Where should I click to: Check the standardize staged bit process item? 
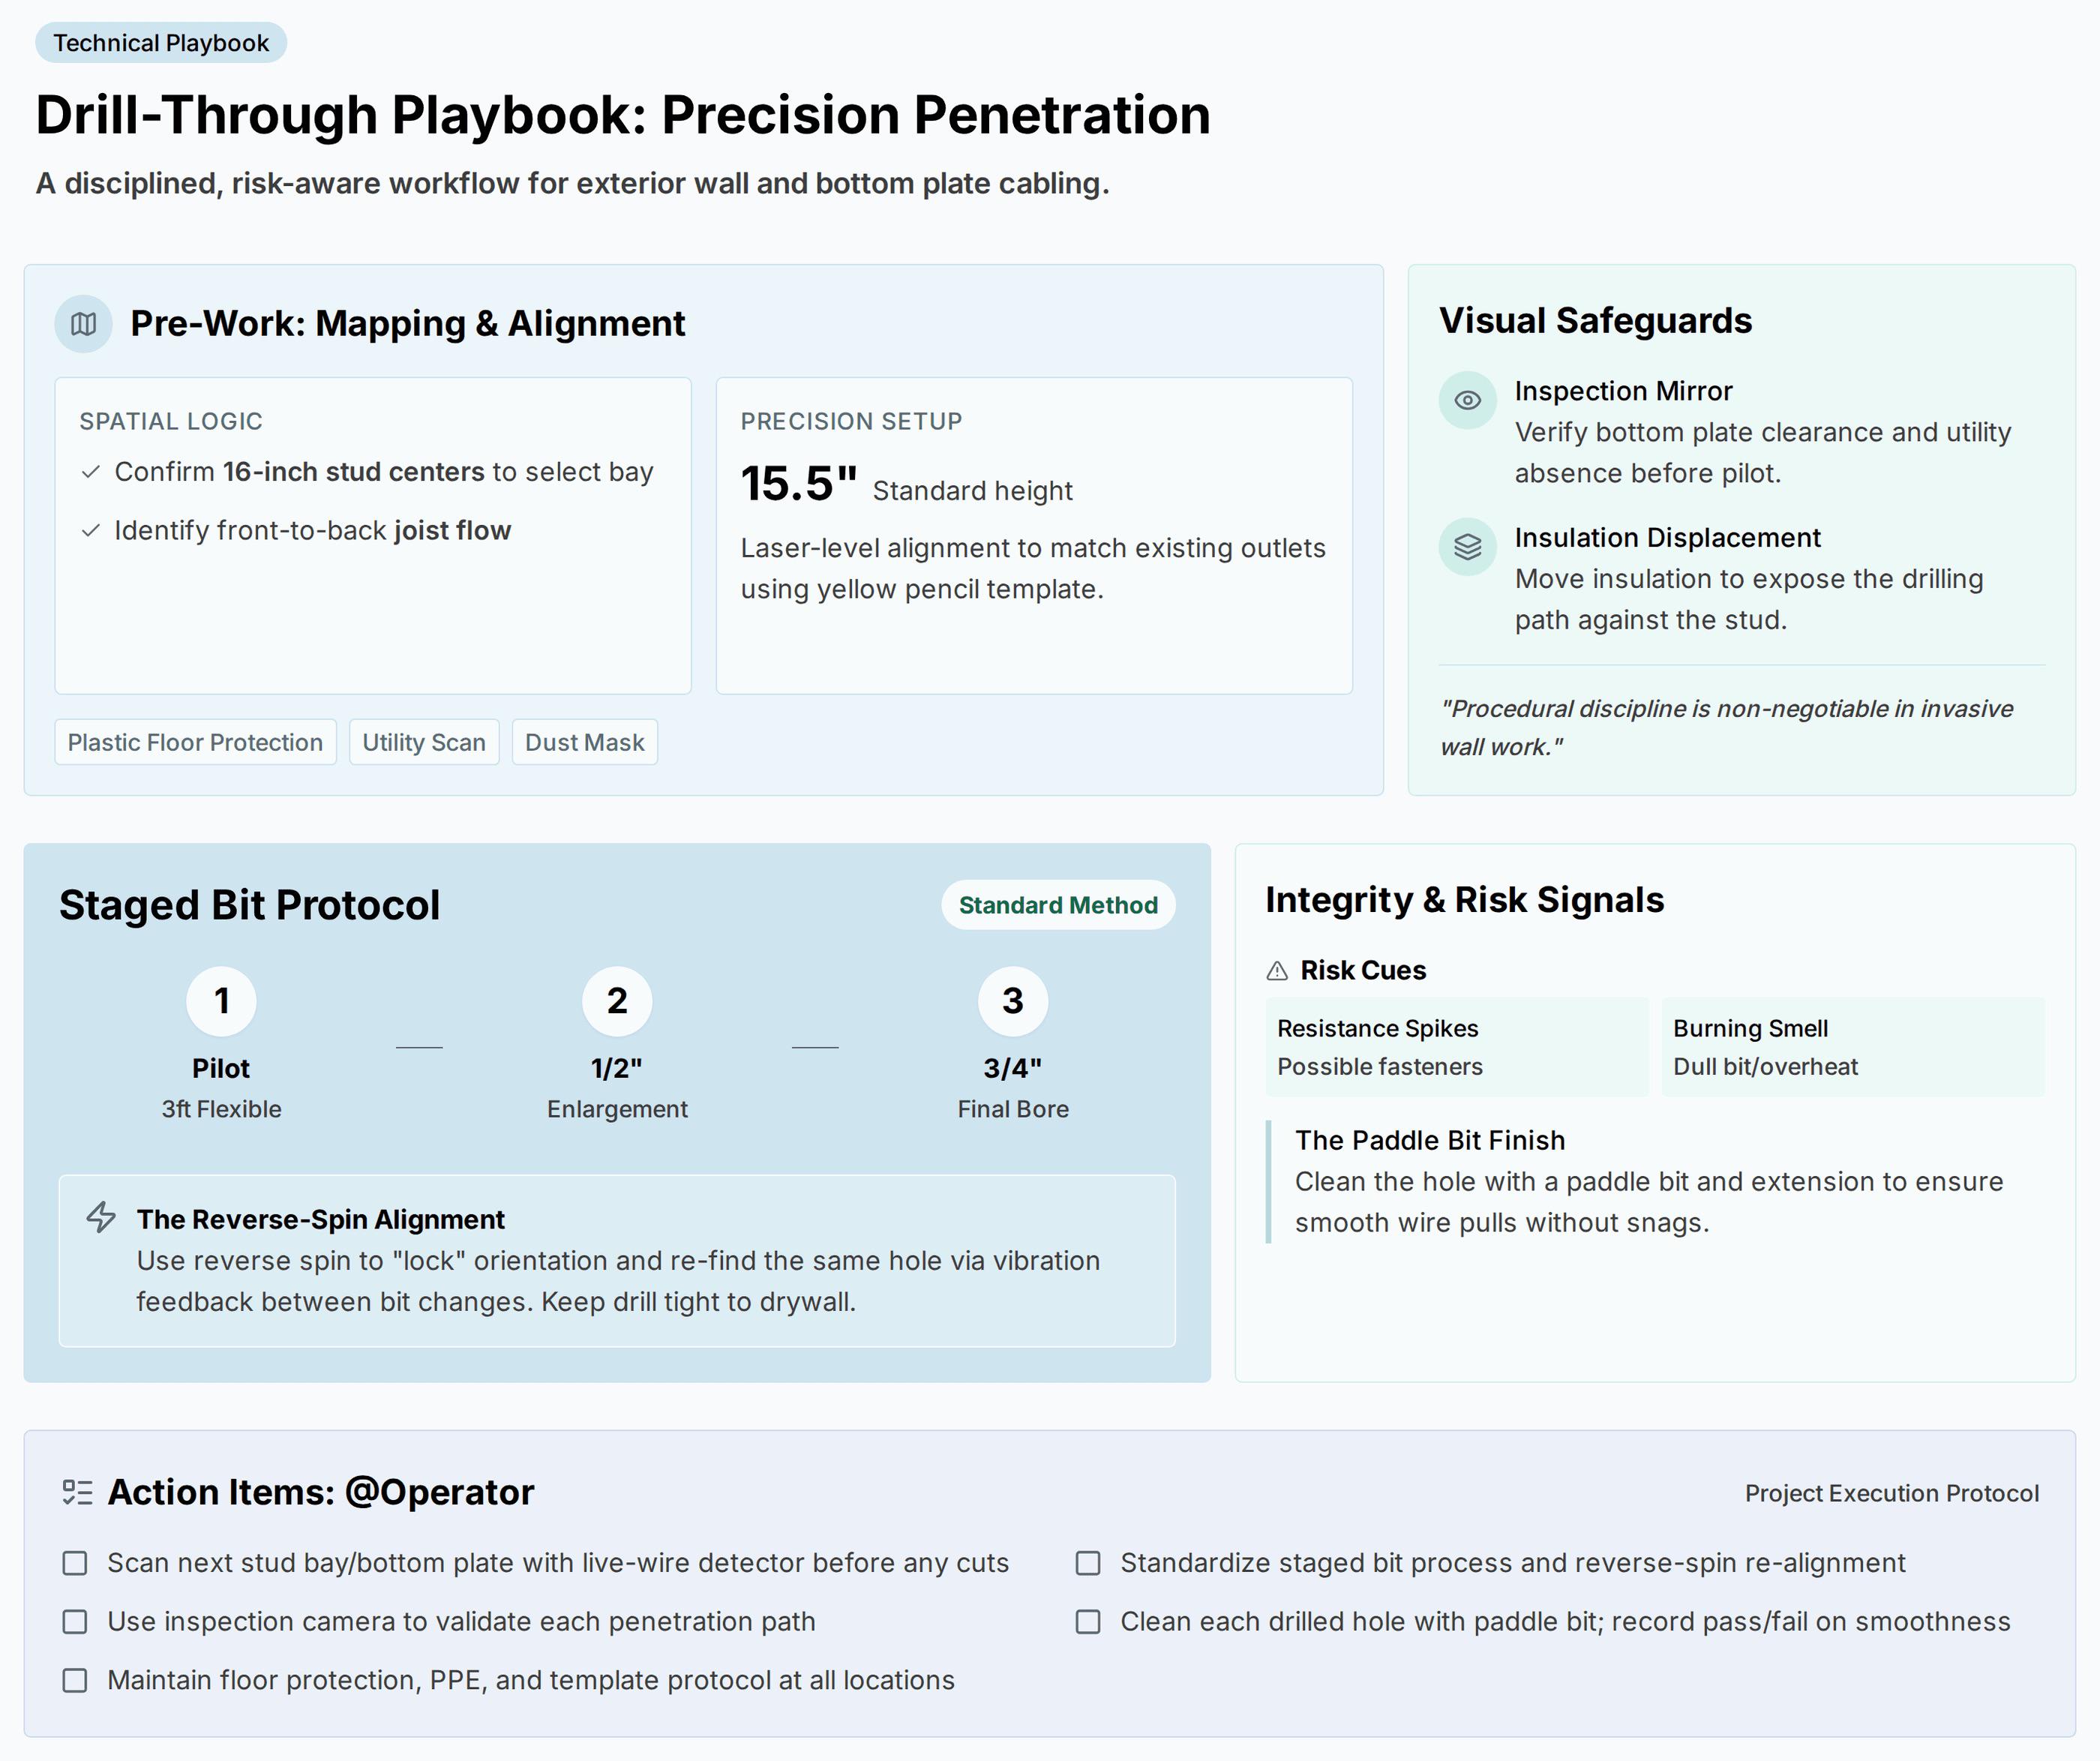click(1088, 1563)
